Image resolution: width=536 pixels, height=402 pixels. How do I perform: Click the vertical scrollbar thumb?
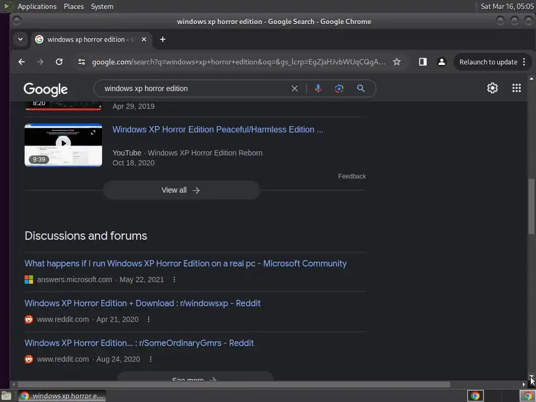tap(531, 206)
